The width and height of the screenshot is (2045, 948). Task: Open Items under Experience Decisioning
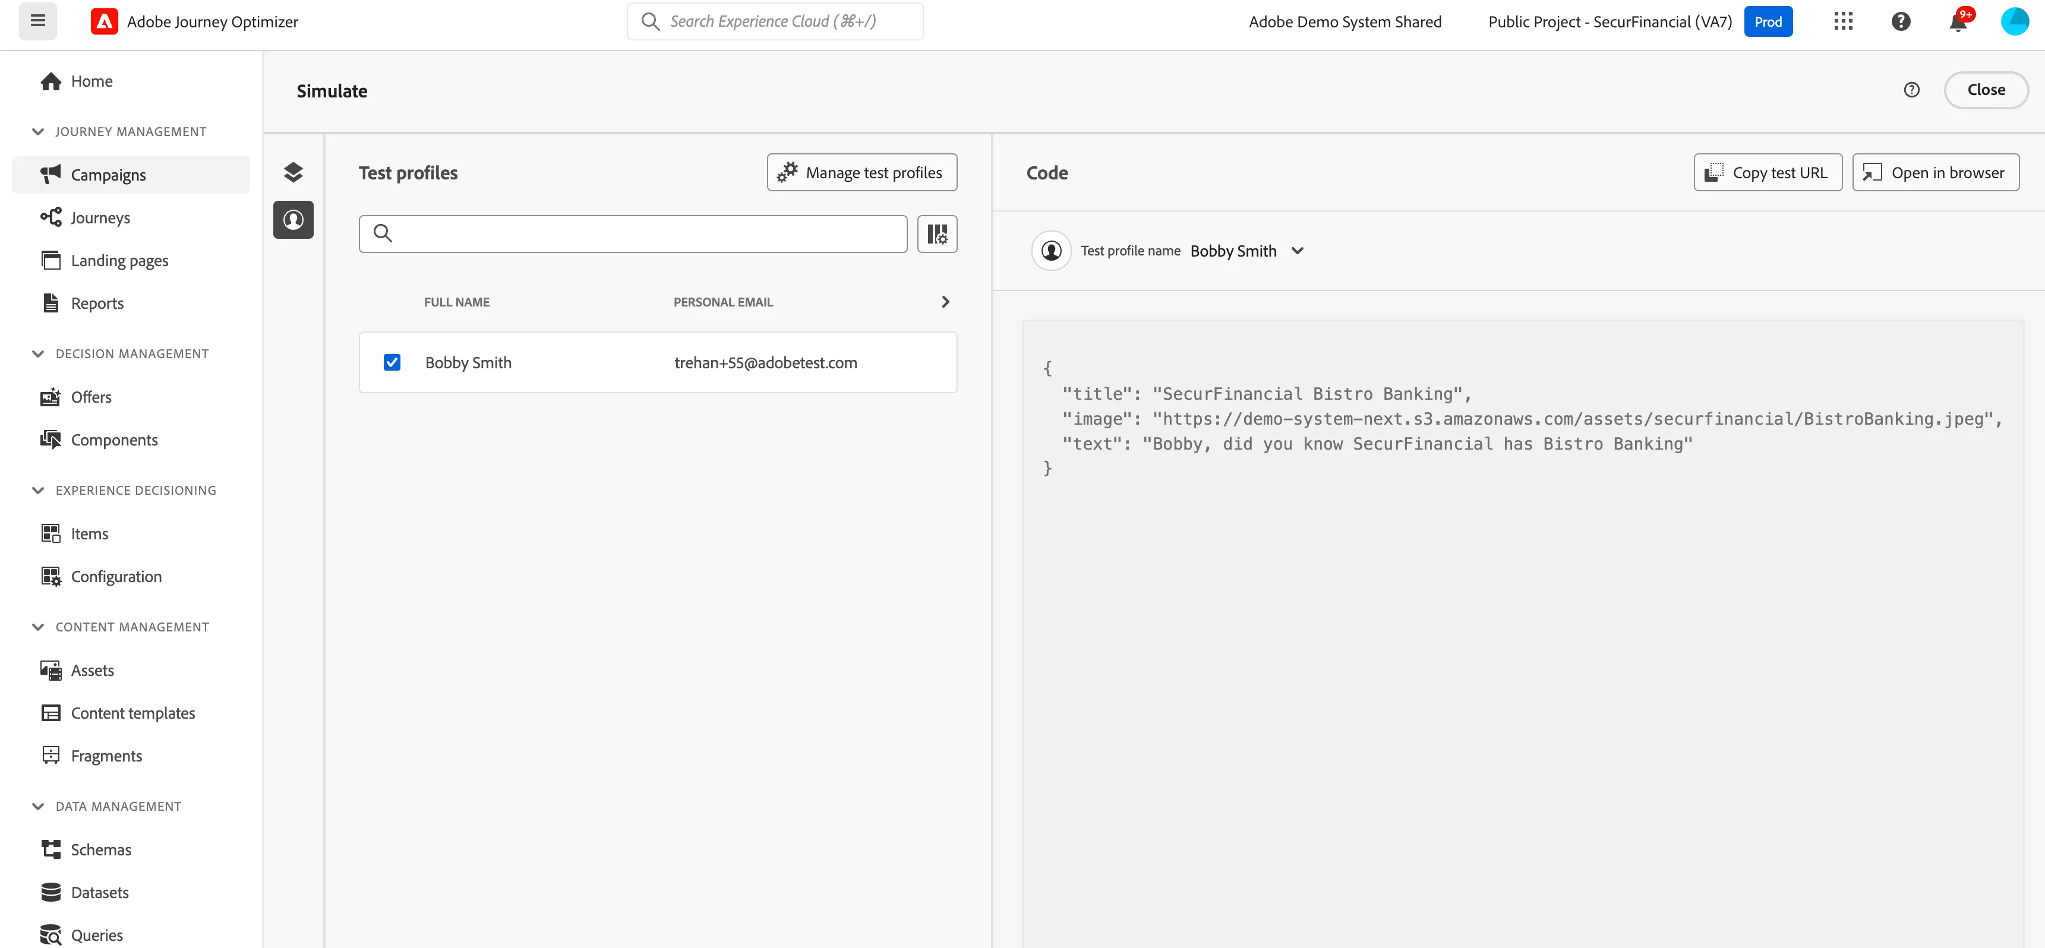point(89,533)
